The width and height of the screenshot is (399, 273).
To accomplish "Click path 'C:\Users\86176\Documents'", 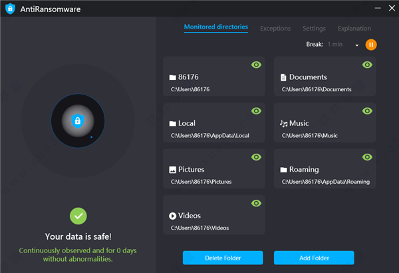I will click(317, 89).
